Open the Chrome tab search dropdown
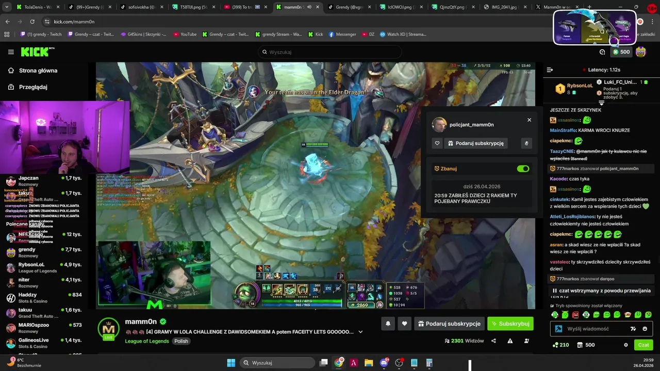This screenshot has height=371, width=660. (x=7, y=7)
